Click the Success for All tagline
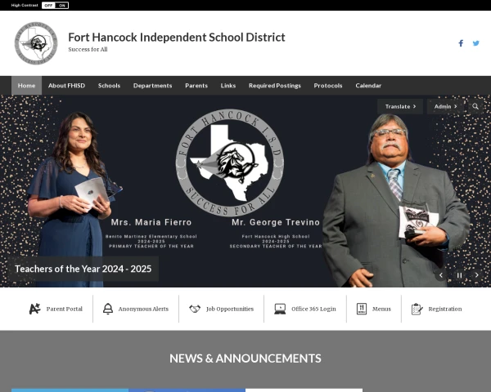Screen dimensions: 491x392 click(x=88, y=49)
